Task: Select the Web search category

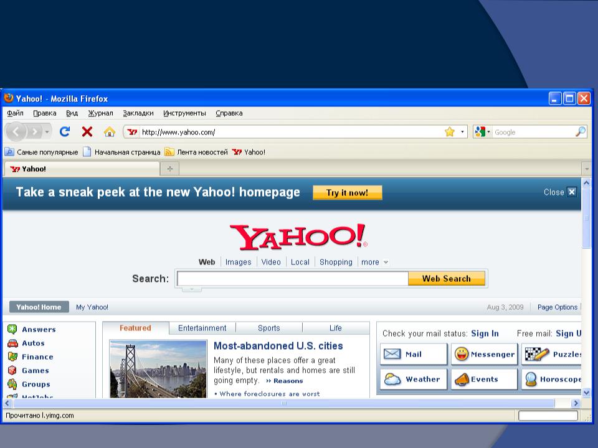Action: coord(207,262)
